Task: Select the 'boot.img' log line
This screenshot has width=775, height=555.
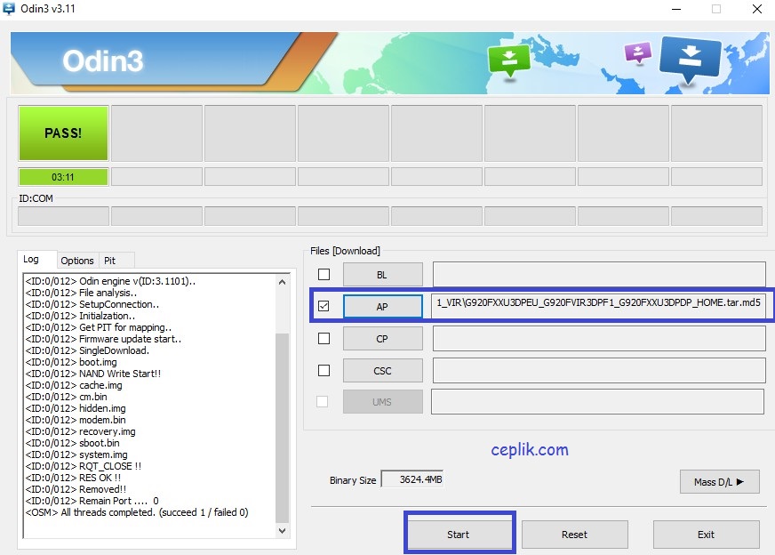Action: (71, 362)
